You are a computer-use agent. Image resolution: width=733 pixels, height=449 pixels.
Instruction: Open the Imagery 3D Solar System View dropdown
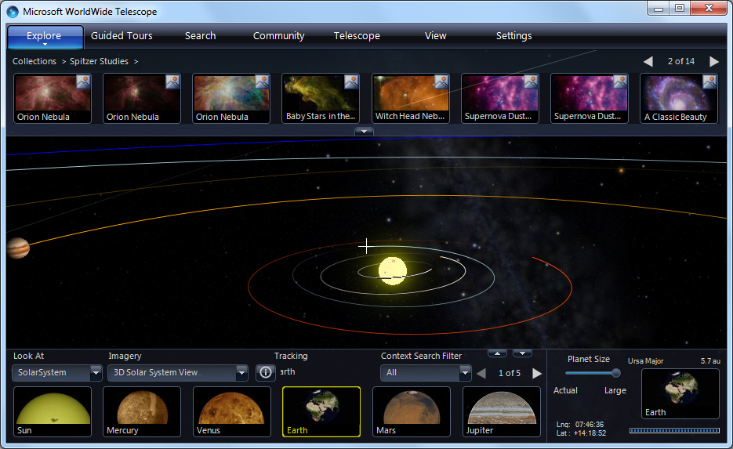pyautogui.click(x=177, y=372)
